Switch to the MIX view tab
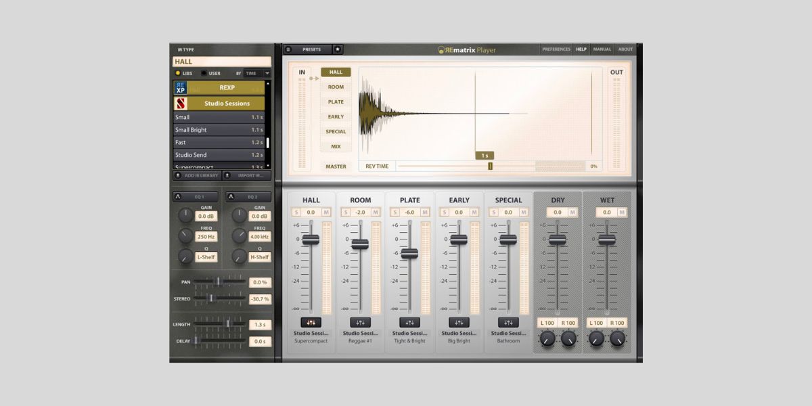812x406 pixels. click(336, 147)
